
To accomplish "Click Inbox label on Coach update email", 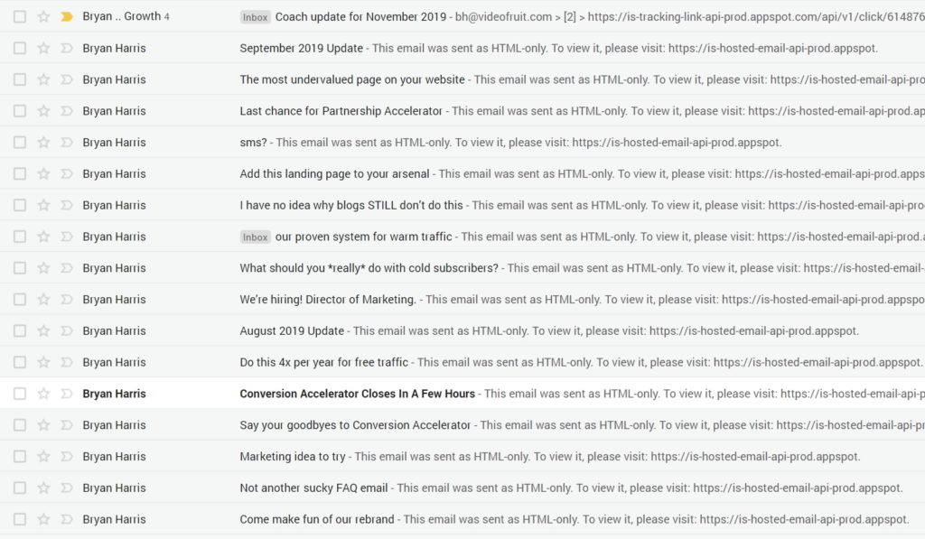I will coord(256,17).
